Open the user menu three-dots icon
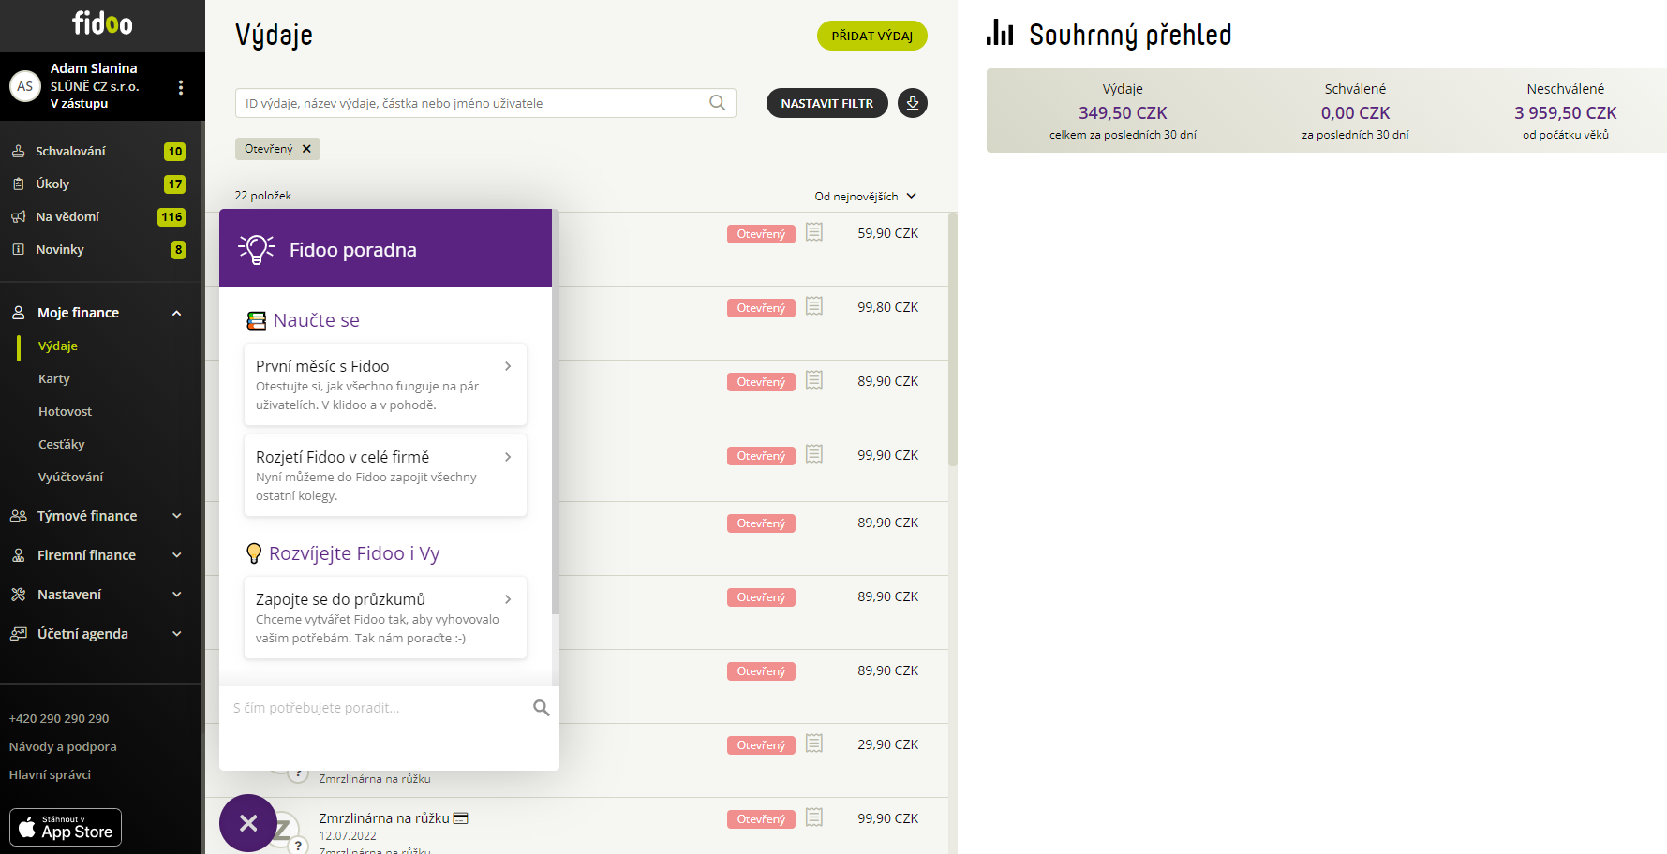1667x854 pixels. tap(181, 87)
